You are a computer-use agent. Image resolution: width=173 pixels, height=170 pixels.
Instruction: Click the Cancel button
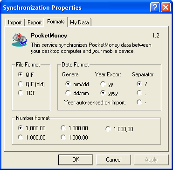coord(114,160)
